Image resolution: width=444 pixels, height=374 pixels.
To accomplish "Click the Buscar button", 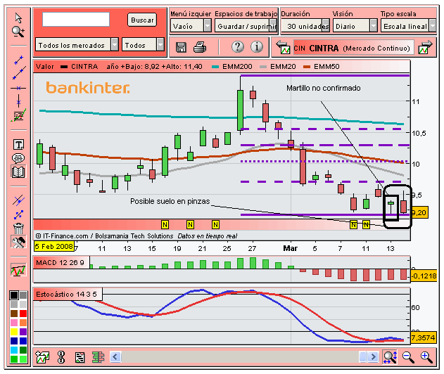I will coord(142,20).
